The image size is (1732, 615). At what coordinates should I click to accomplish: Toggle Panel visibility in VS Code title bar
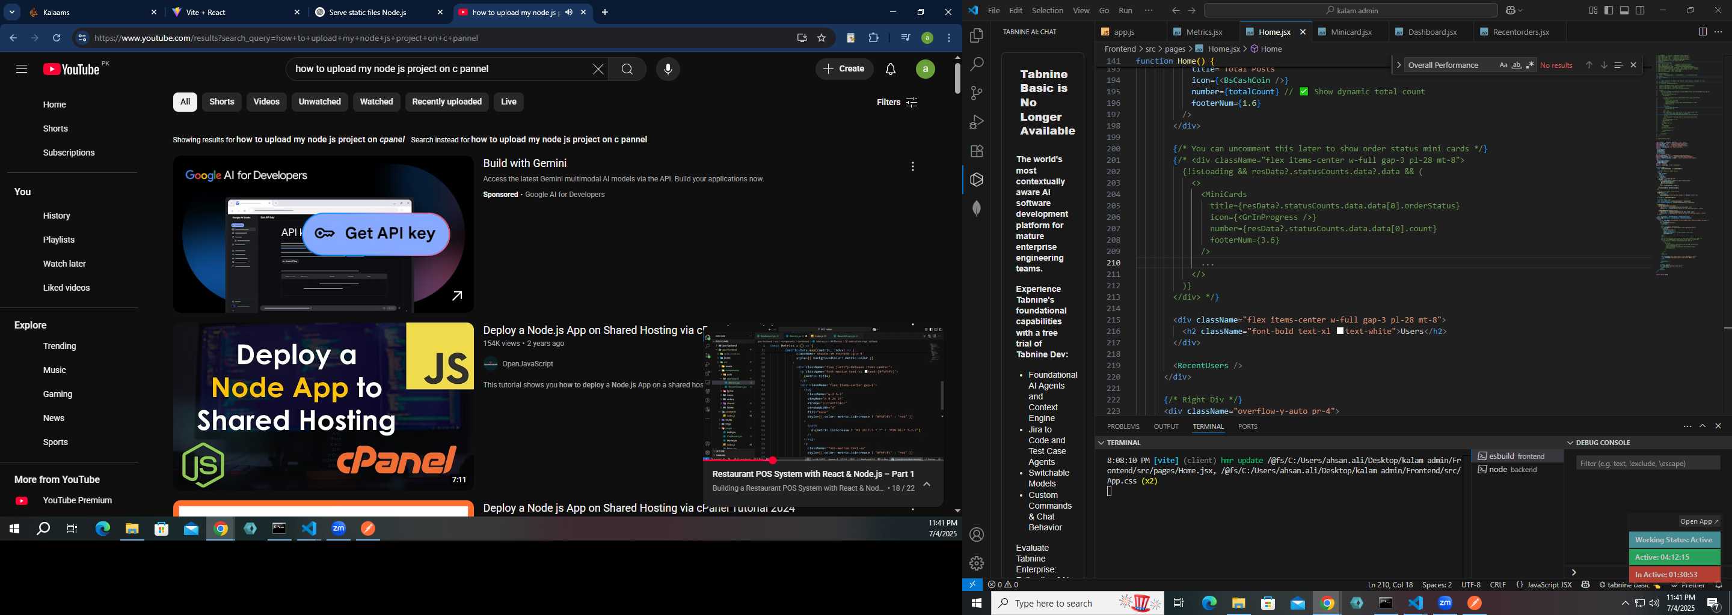coord(1624,11)
